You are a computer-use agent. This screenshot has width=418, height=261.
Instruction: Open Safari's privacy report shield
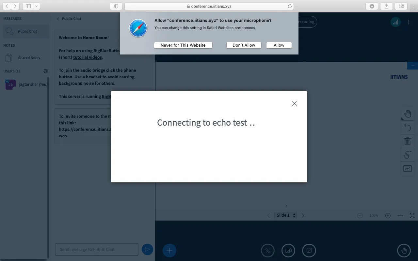click(x=116, y=6)
